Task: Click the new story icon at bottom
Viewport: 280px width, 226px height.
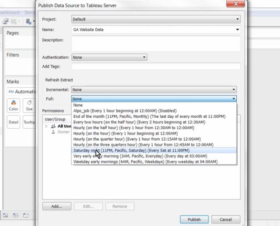Action: [25, 215]
